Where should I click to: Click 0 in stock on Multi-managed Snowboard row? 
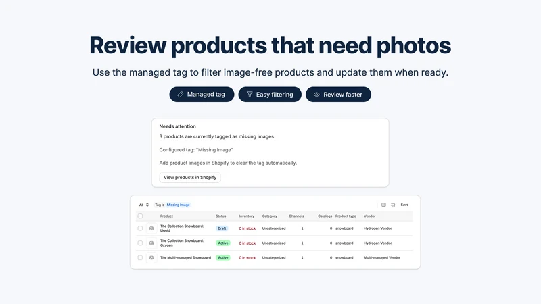[248, 257]
